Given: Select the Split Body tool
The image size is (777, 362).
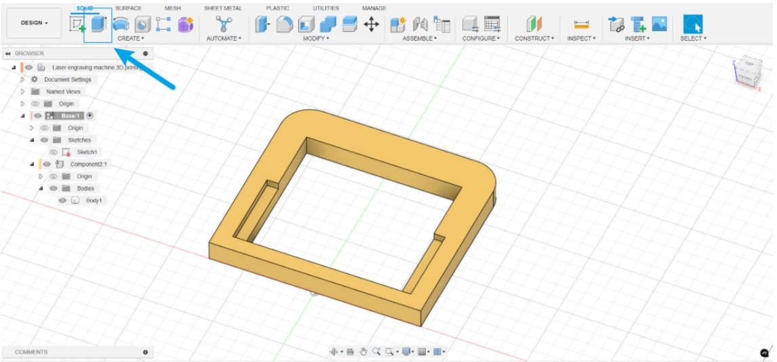Looking at the screenshot, I should (x=350, y=24).
